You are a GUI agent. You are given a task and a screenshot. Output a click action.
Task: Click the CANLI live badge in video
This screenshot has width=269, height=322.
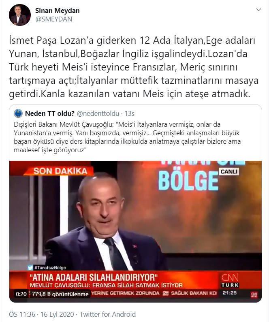(x=229, y=171)
